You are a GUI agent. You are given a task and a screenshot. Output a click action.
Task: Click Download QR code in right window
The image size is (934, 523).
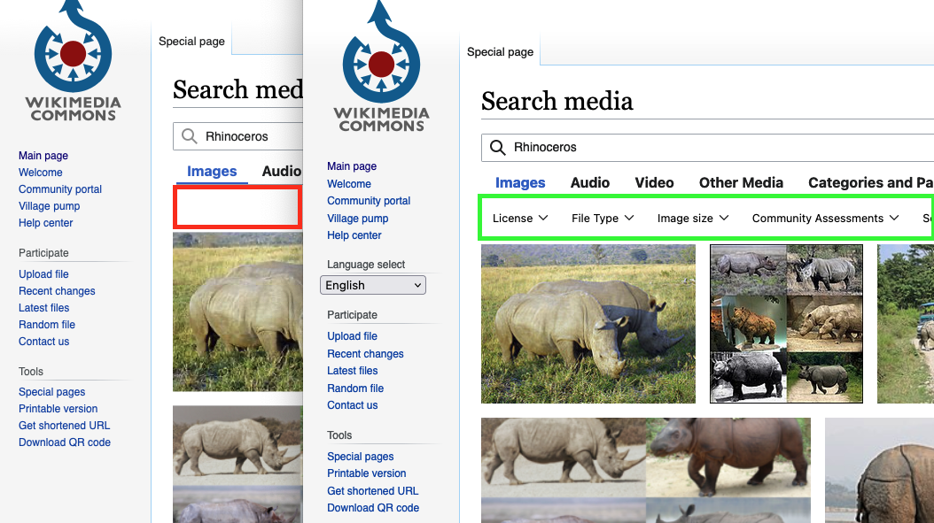pyautogui.click(x=373, y=508)
